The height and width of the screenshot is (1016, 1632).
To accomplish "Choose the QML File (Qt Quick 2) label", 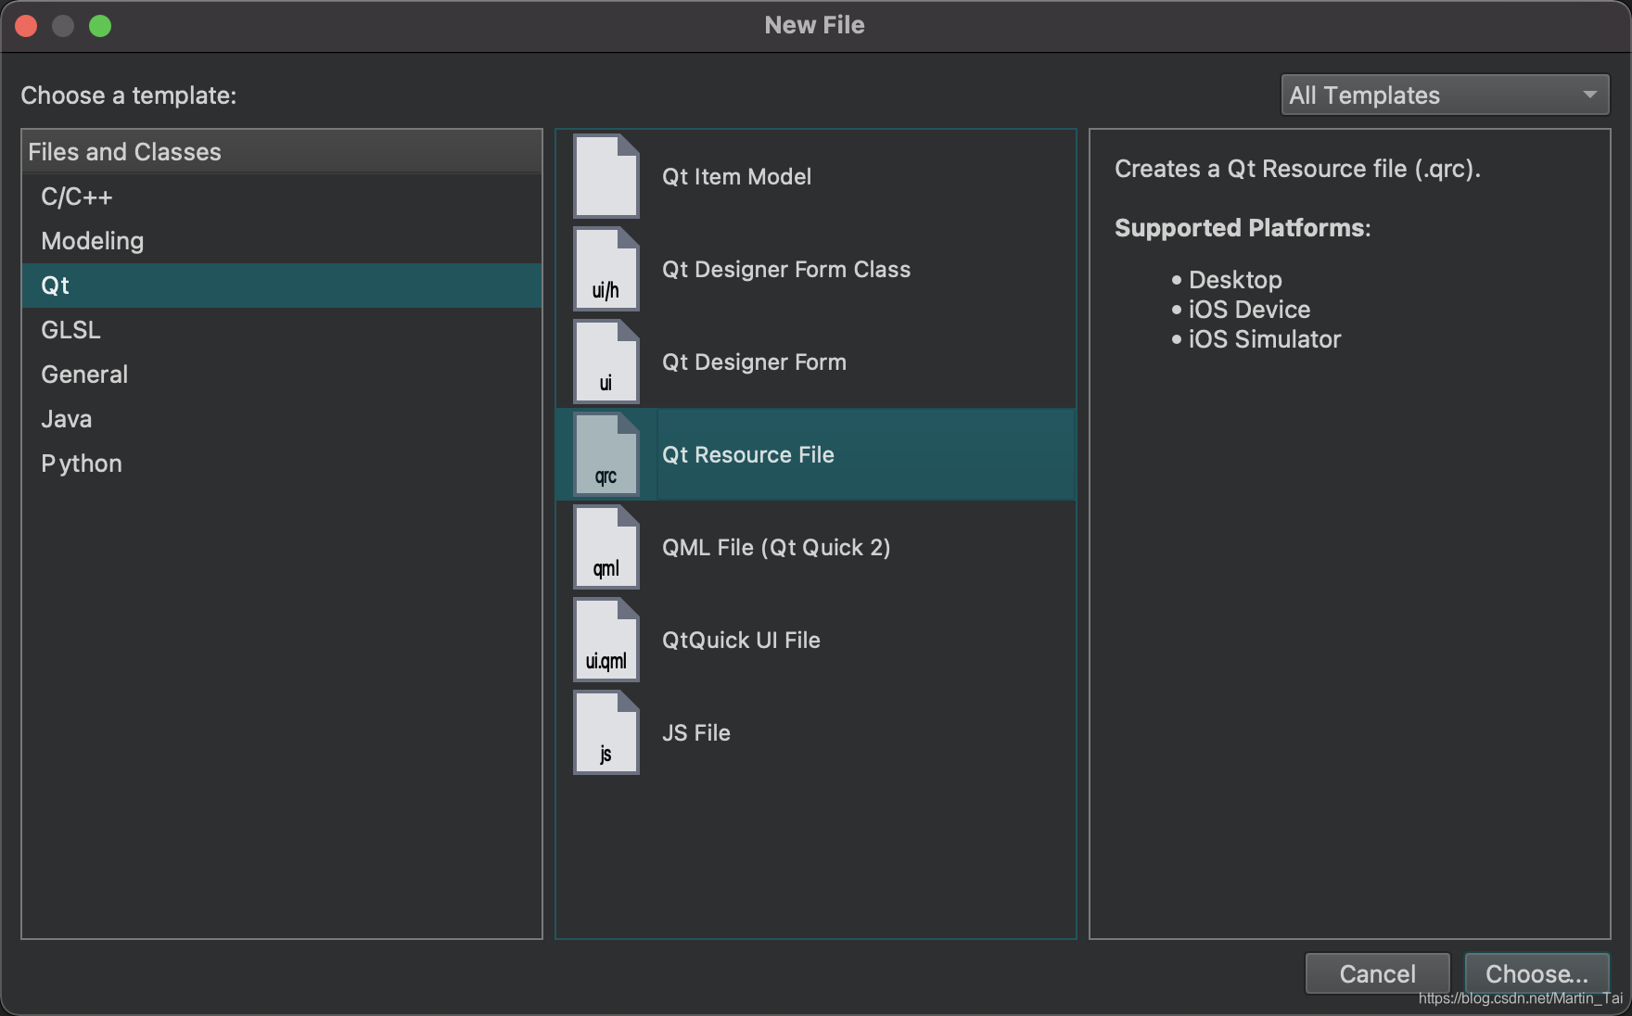I will [776, 547].
